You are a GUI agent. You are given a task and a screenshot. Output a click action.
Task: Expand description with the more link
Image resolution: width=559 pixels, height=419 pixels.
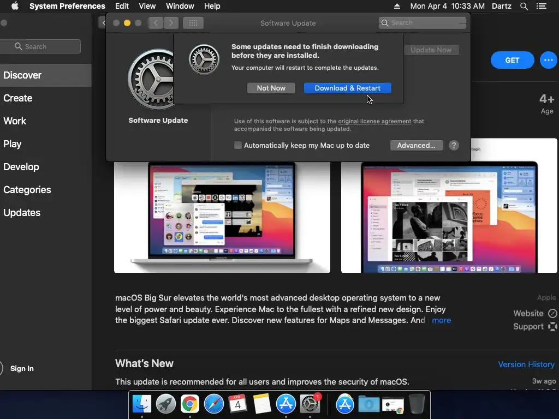(x=441, y=320)
